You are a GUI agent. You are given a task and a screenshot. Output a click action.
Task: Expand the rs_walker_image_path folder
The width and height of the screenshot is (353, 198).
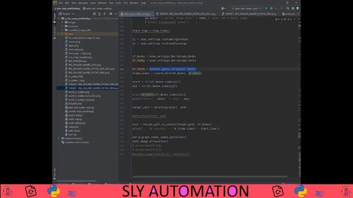pyautogui.click(x=62, y=30)
